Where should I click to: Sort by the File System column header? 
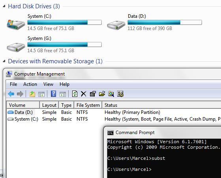tap(88, 105)
